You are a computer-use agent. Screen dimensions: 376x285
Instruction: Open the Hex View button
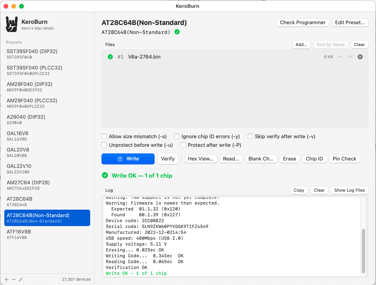tap(200, 159)
